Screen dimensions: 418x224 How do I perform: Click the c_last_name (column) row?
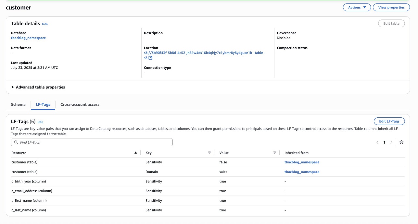point(208,210)
